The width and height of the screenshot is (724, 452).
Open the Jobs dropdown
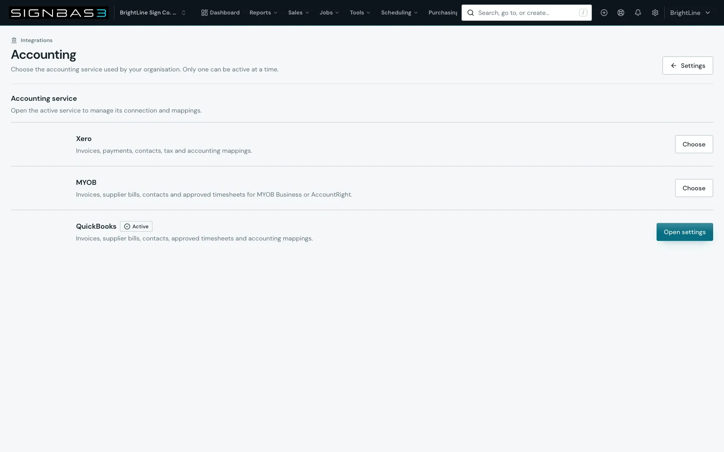(x=329, y=13)
